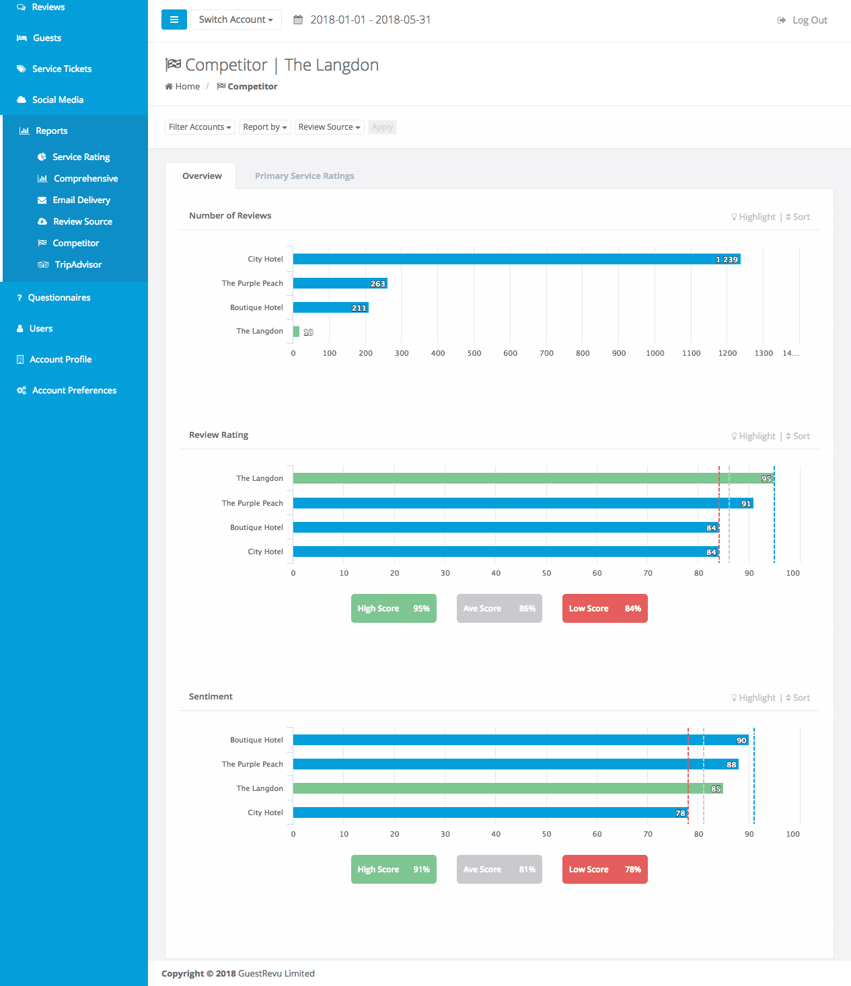
Task: Open Comprehensive report in sidebar
Action: click(85, 178)
